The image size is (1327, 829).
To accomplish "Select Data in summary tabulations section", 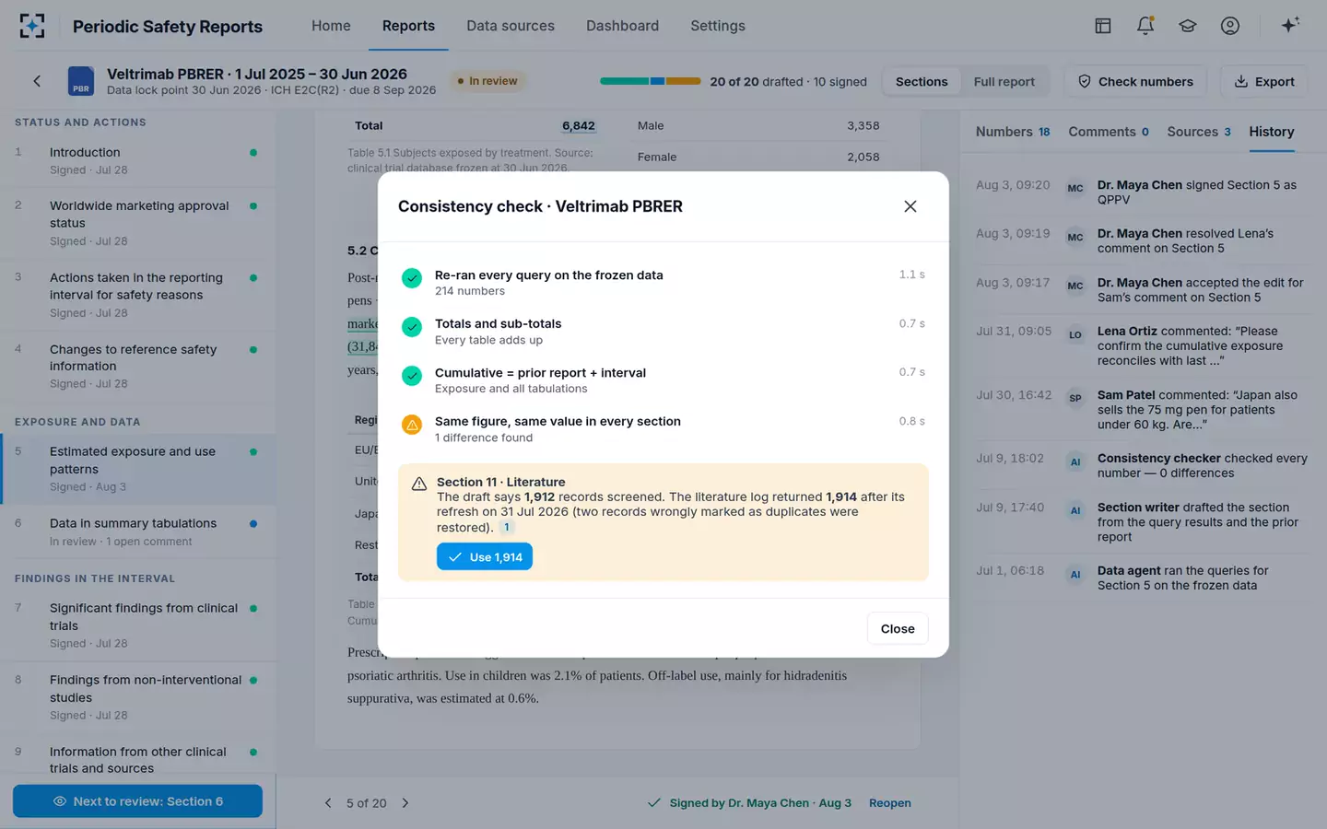I will tap(138, 531).
